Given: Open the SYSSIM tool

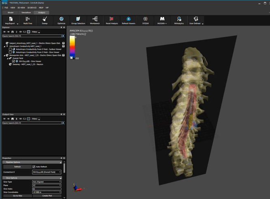Looking at the screenshot, I should click(x=145, y=20).
